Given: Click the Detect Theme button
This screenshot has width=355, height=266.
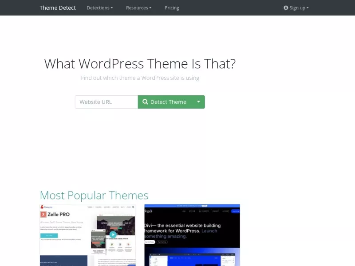Looking at the screenshot, I should [x=165, y=102].
